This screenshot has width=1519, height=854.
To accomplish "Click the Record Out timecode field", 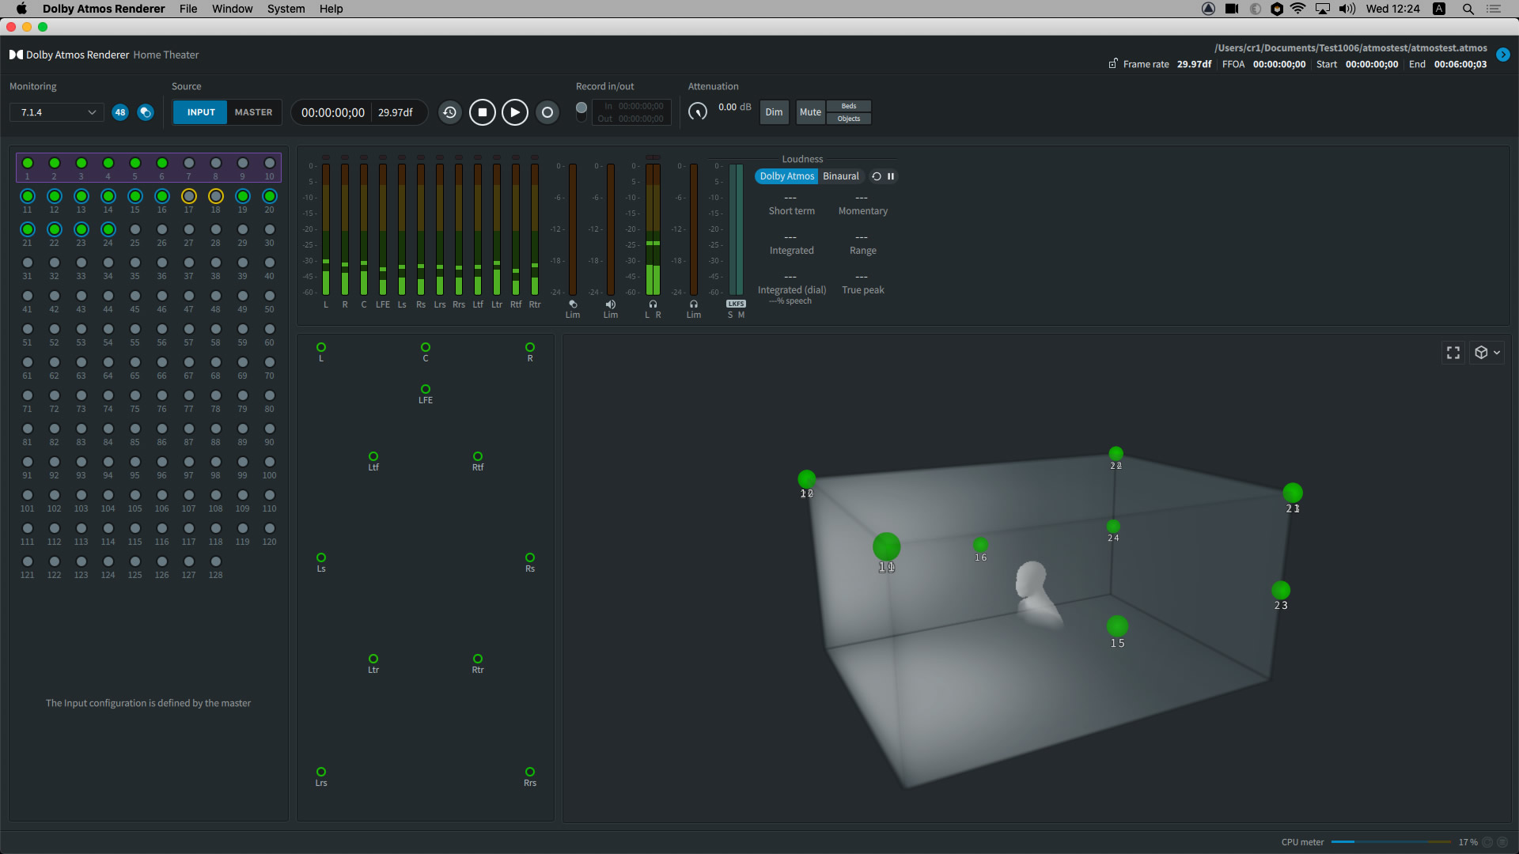I will (x=641, y=119).
